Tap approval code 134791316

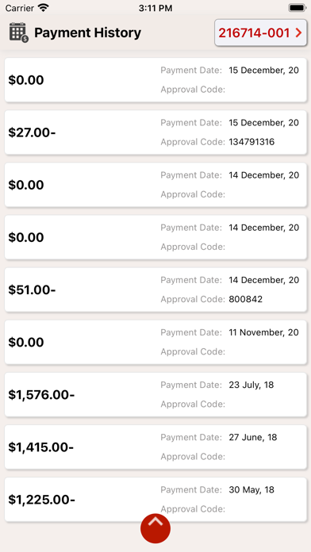point(251,142)
